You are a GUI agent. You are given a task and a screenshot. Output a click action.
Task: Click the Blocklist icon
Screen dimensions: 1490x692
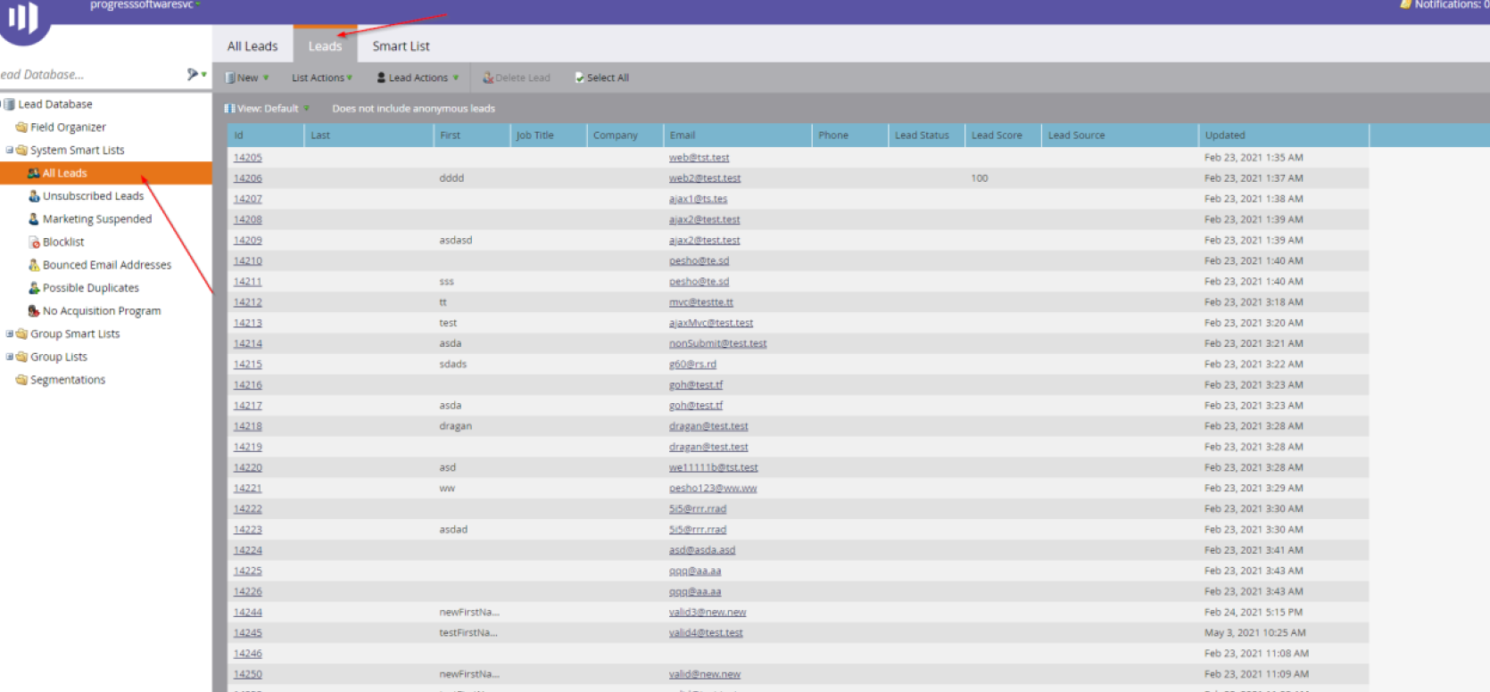[x=34, y=242]
